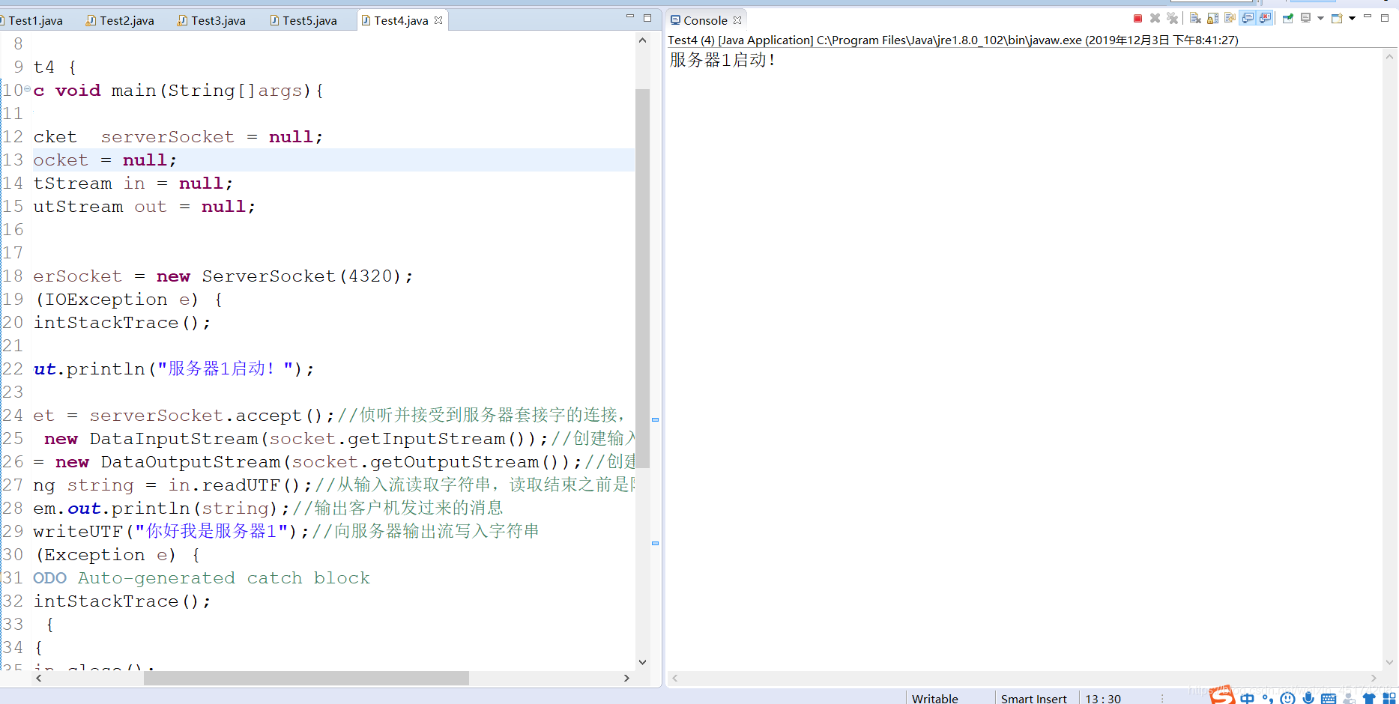Toggle Sogou IME punctuation mode
The width and height of the screenshot is (1399, 704).
[x=1267, y=698]
